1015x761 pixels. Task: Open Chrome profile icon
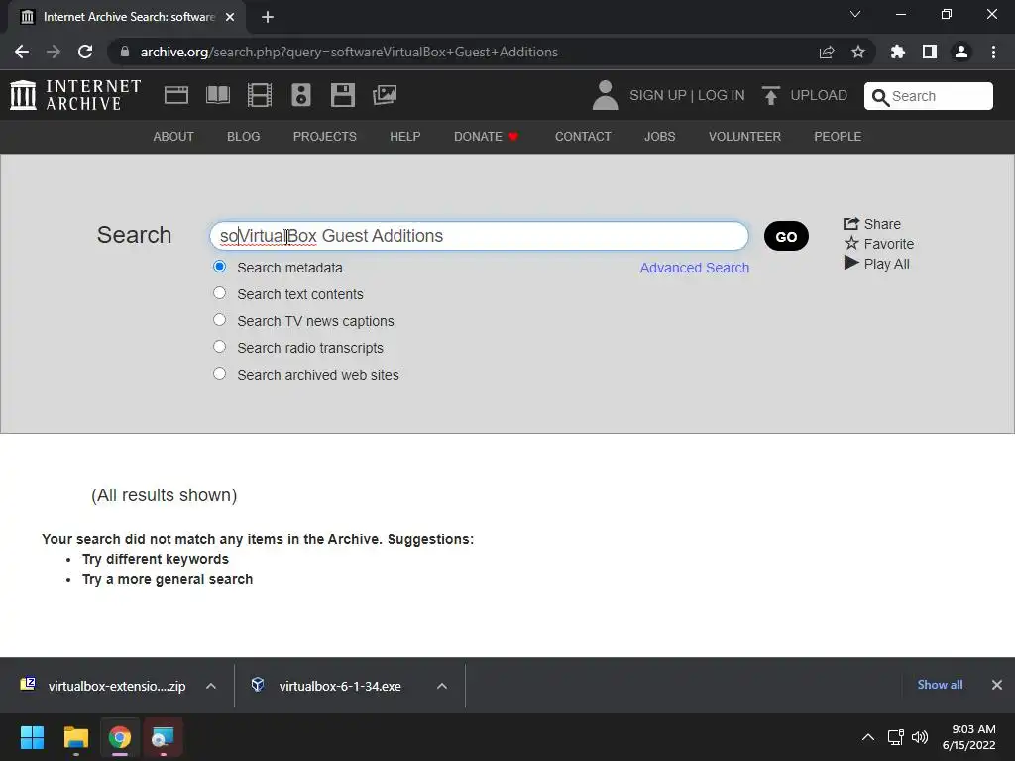pyautogui.click(x=961, y=52)
